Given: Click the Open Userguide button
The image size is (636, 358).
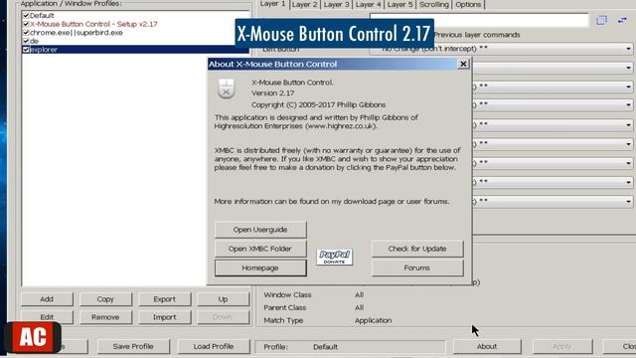Looking at the screenshot, I should coord(260,230).
